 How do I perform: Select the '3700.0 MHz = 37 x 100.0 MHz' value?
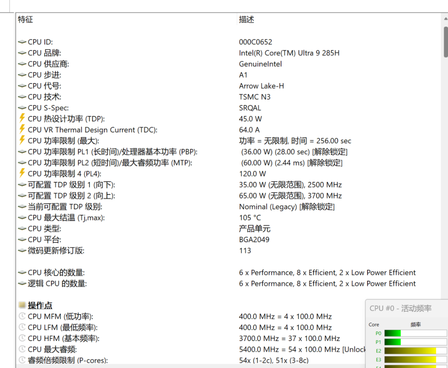click(290, 339)
